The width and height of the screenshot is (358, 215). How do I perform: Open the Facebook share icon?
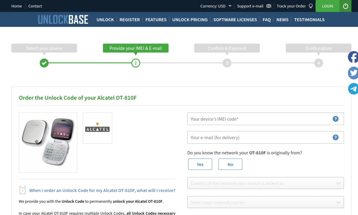[353, 57]
